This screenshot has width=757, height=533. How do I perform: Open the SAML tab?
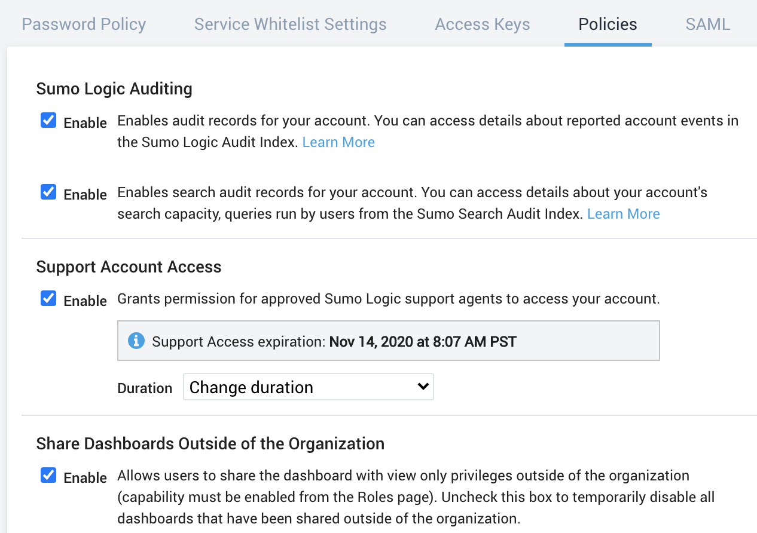coord(707,24)
